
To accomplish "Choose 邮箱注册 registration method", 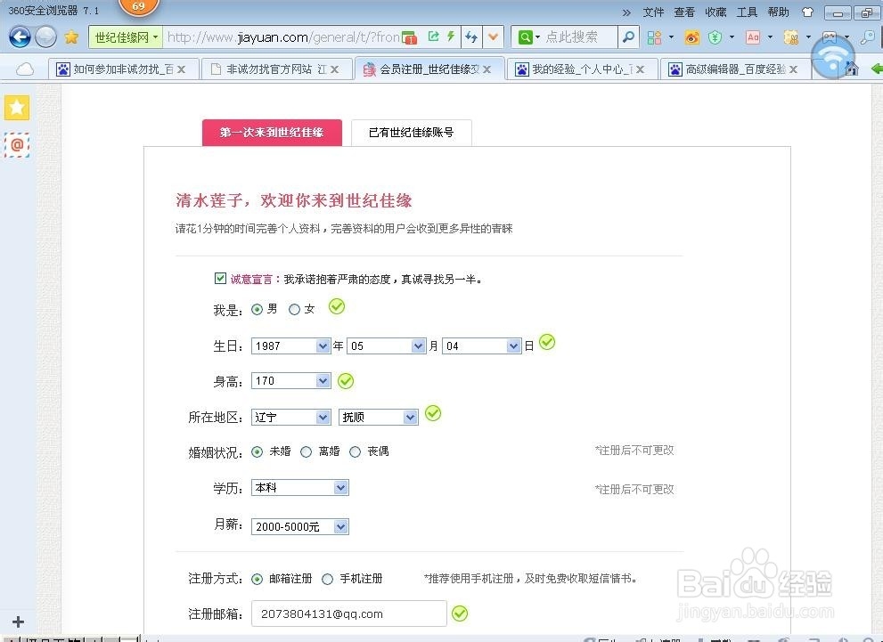I will pyautogui.click(x=257, y=579).
